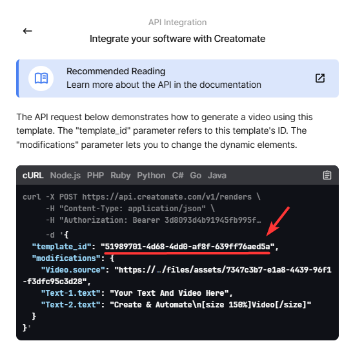
Task: Open the Java code tab
Action: click(x=217, y=175)
